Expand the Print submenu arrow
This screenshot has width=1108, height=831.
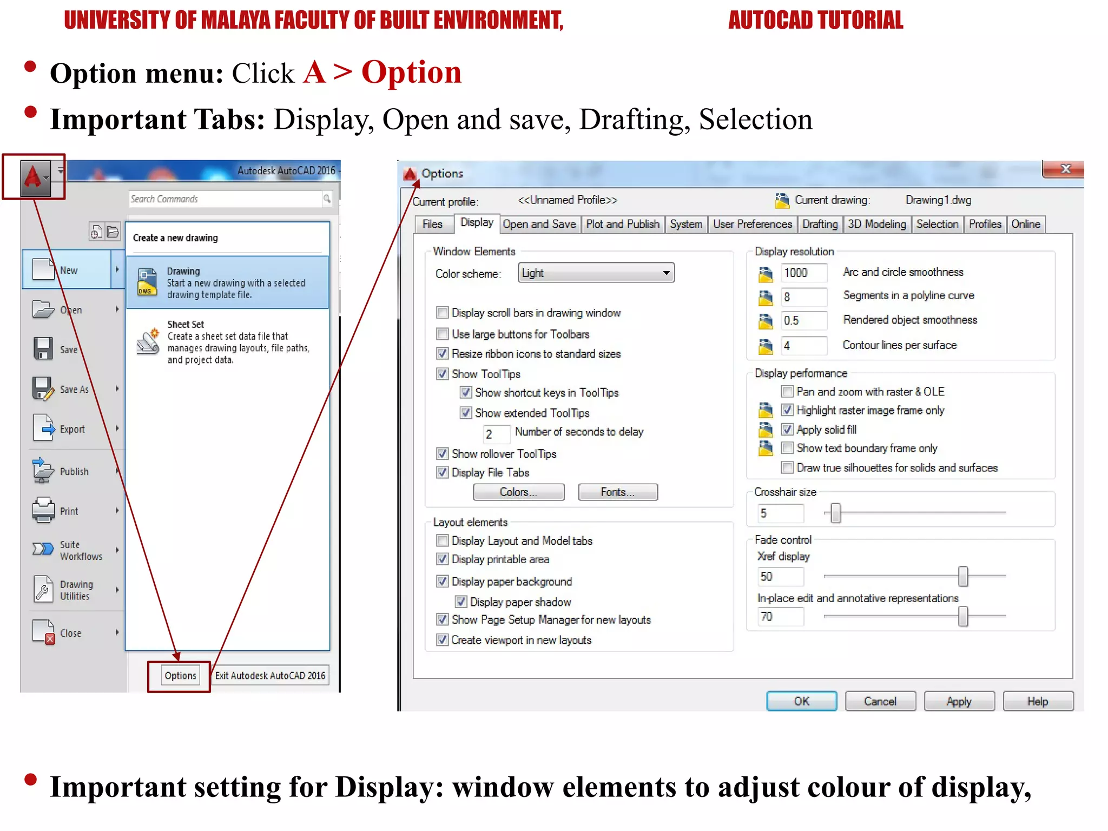coord(117,510)
